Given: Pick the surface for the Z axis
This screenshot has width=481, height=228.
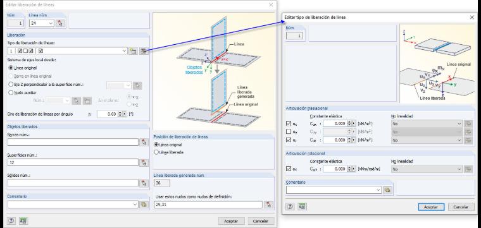Looking at the screenshot, I should click(138, 85).
